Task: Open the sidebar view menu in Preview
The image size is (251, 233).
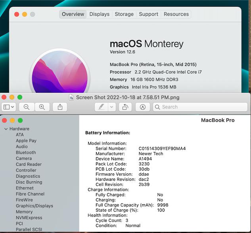Action: tap(9, 107)
